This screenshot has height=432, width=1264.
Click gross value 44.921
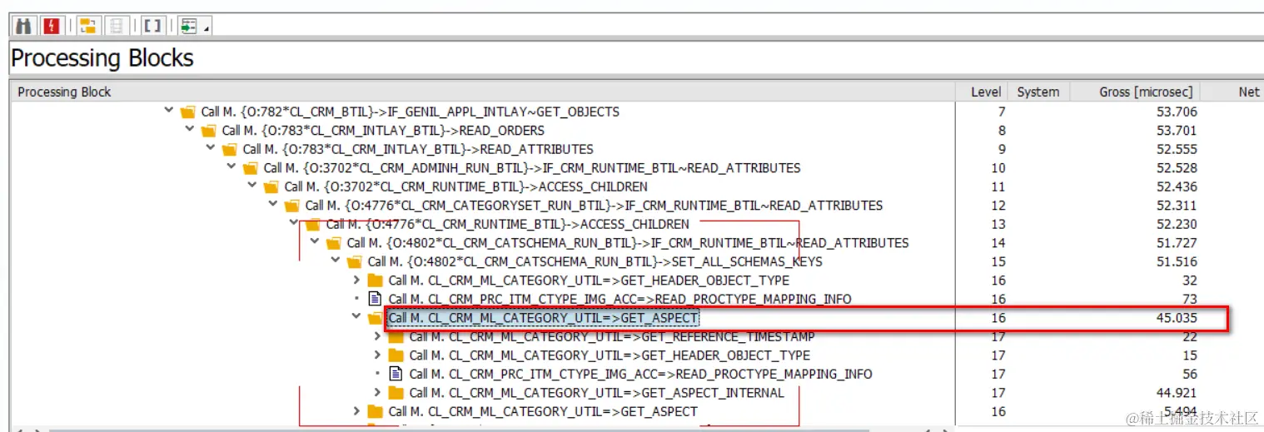pyautogui.click(x=1177, y=393)
